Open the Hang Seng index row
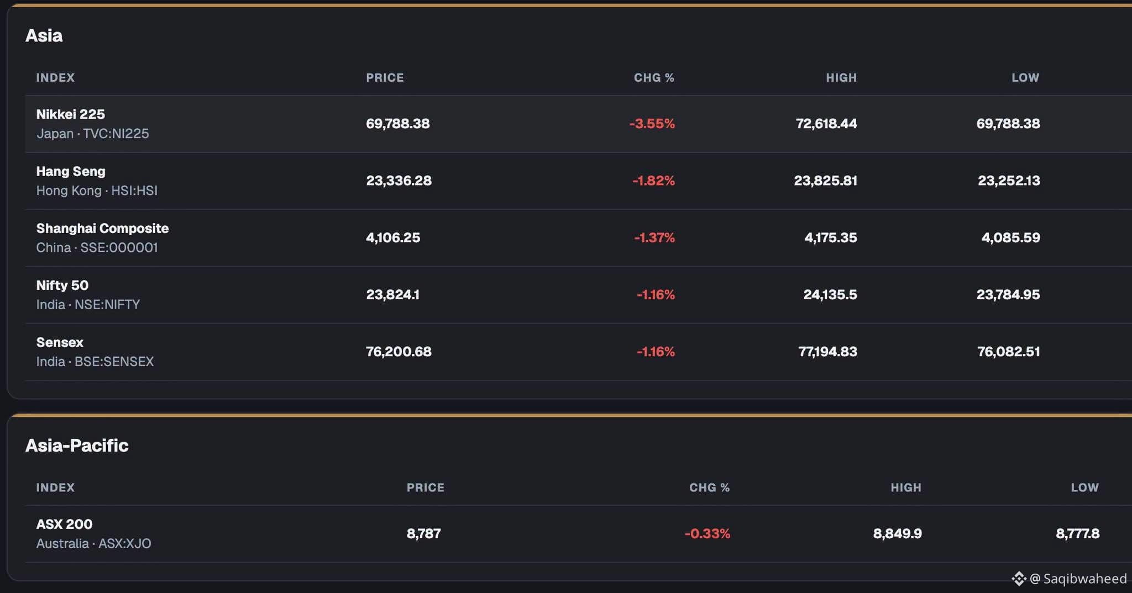The height and width of the screenshot is (593, 1132). point(578,181)
